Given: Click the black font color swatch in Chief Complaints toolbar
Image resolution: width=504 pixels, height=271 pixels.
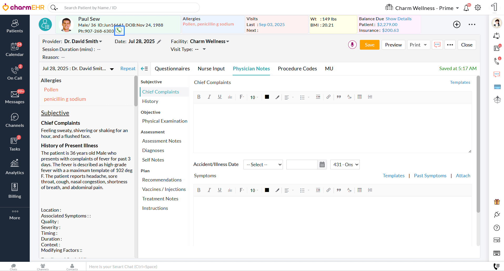Looking at the screenshot, I should click(267, 97).
